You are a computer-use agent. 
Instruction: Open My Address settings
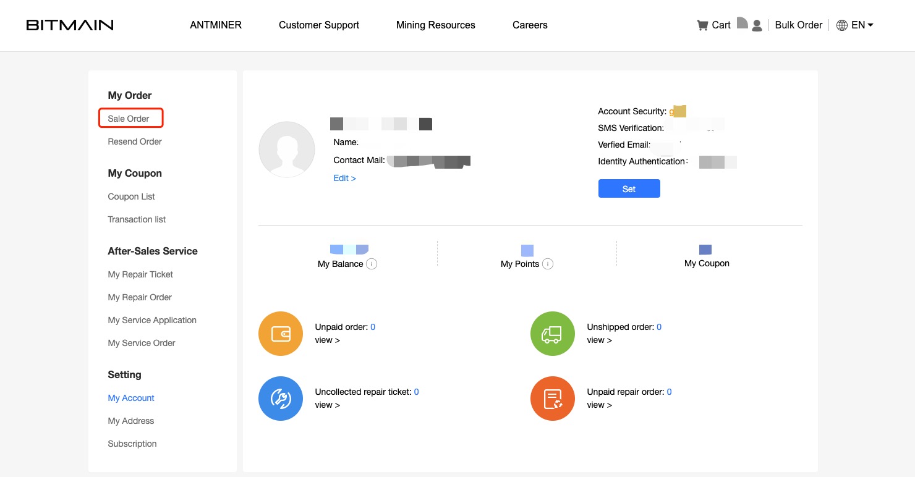point(131,421)
